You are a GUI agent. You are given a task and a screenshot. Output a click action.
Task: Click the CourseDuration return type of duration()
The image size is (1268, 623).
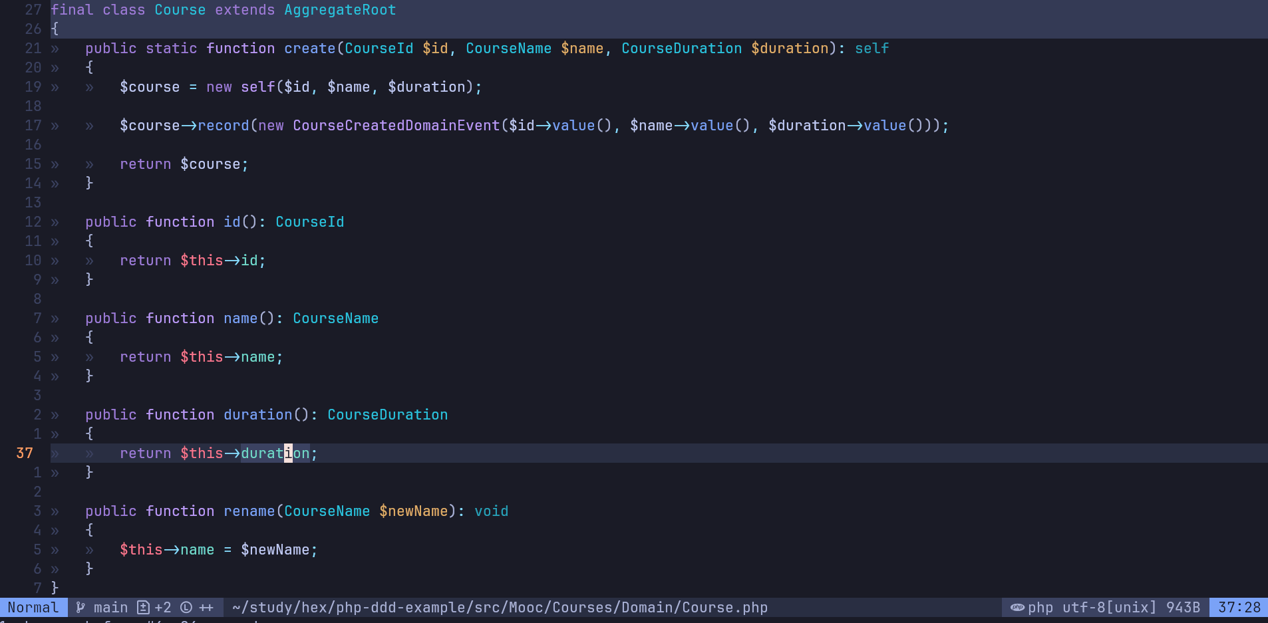click(387, 414)
